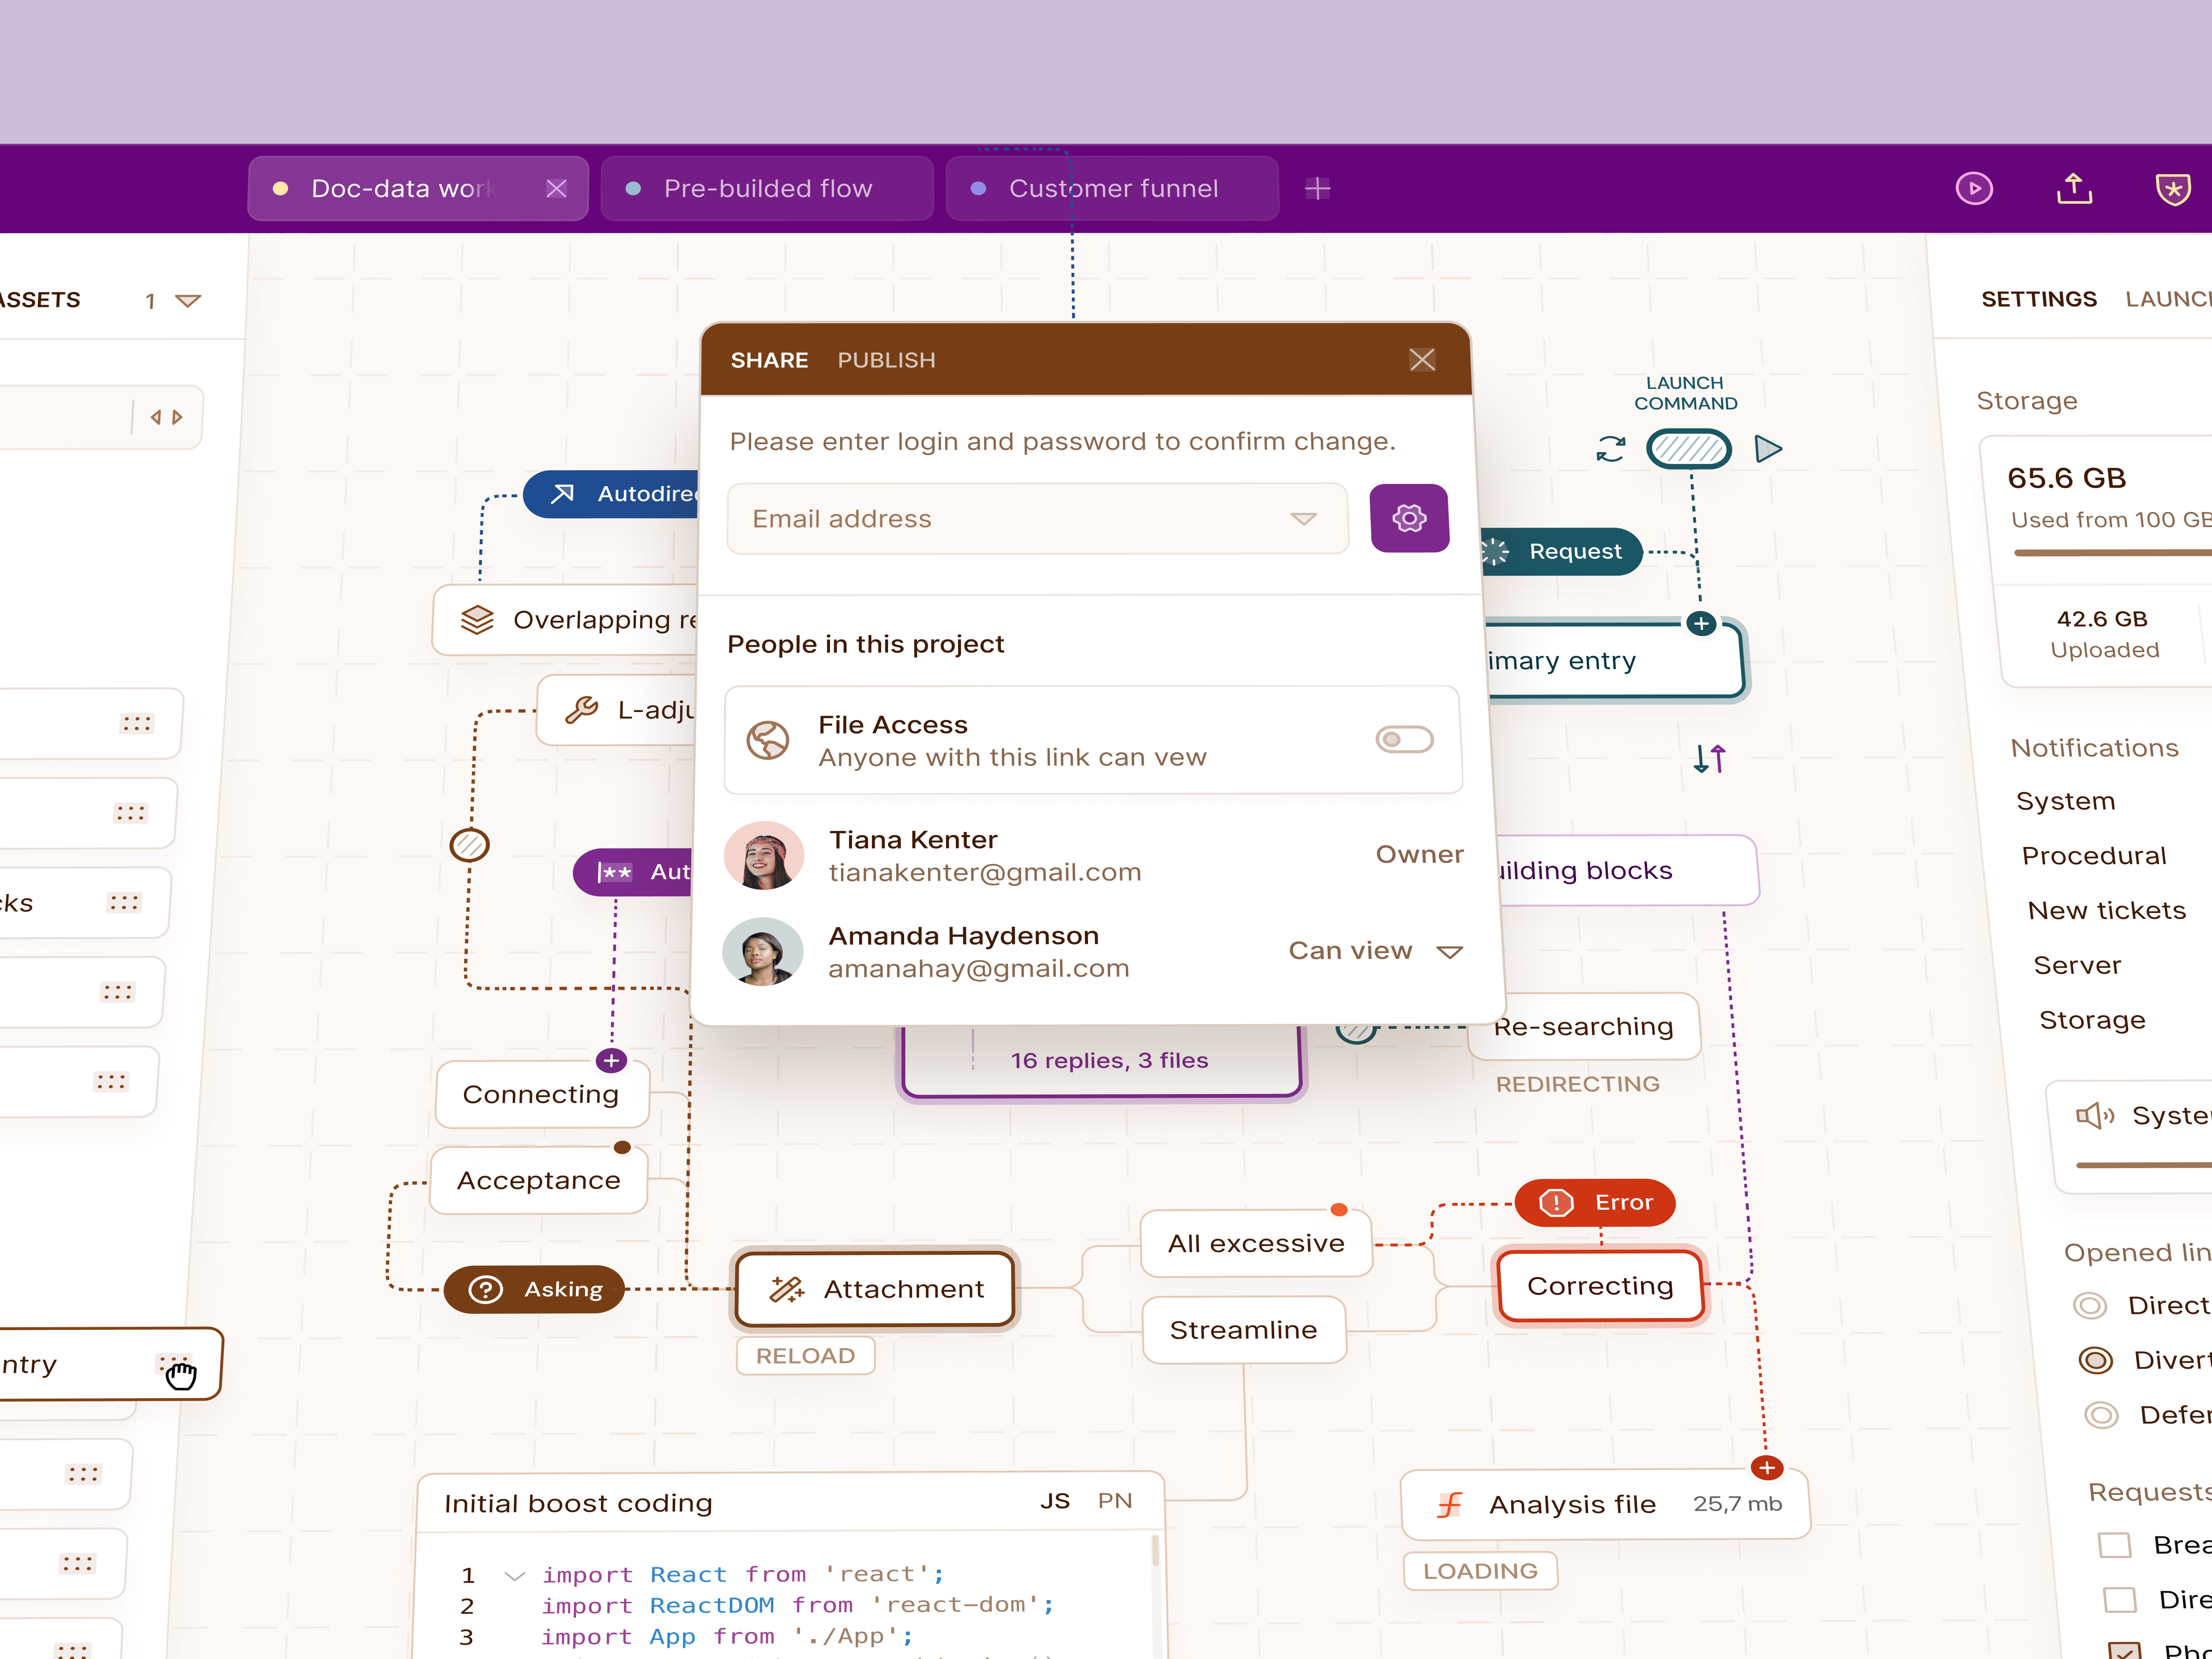Run the launch command with the play triangle
Viewport: 2212px width, 1659px height.
[1768, 449]
